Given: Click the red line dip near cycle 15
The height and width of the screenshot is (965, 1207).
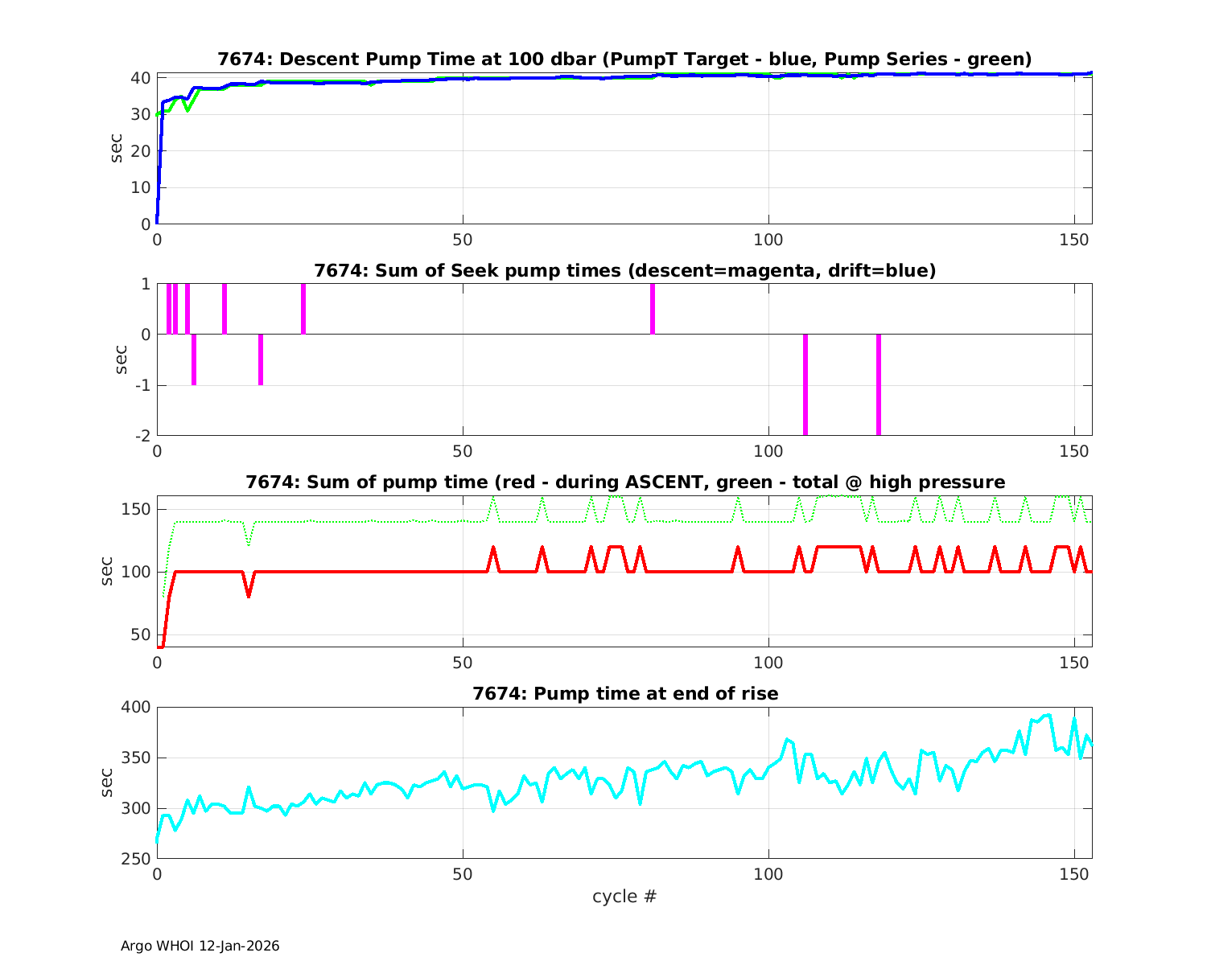Looking at the screenshot, I should point(249,595).
